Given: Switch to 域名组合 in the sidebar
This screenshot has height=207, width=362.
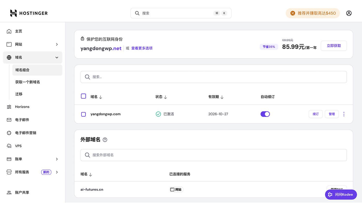Looking at the screenshot, I should point(22,70).
